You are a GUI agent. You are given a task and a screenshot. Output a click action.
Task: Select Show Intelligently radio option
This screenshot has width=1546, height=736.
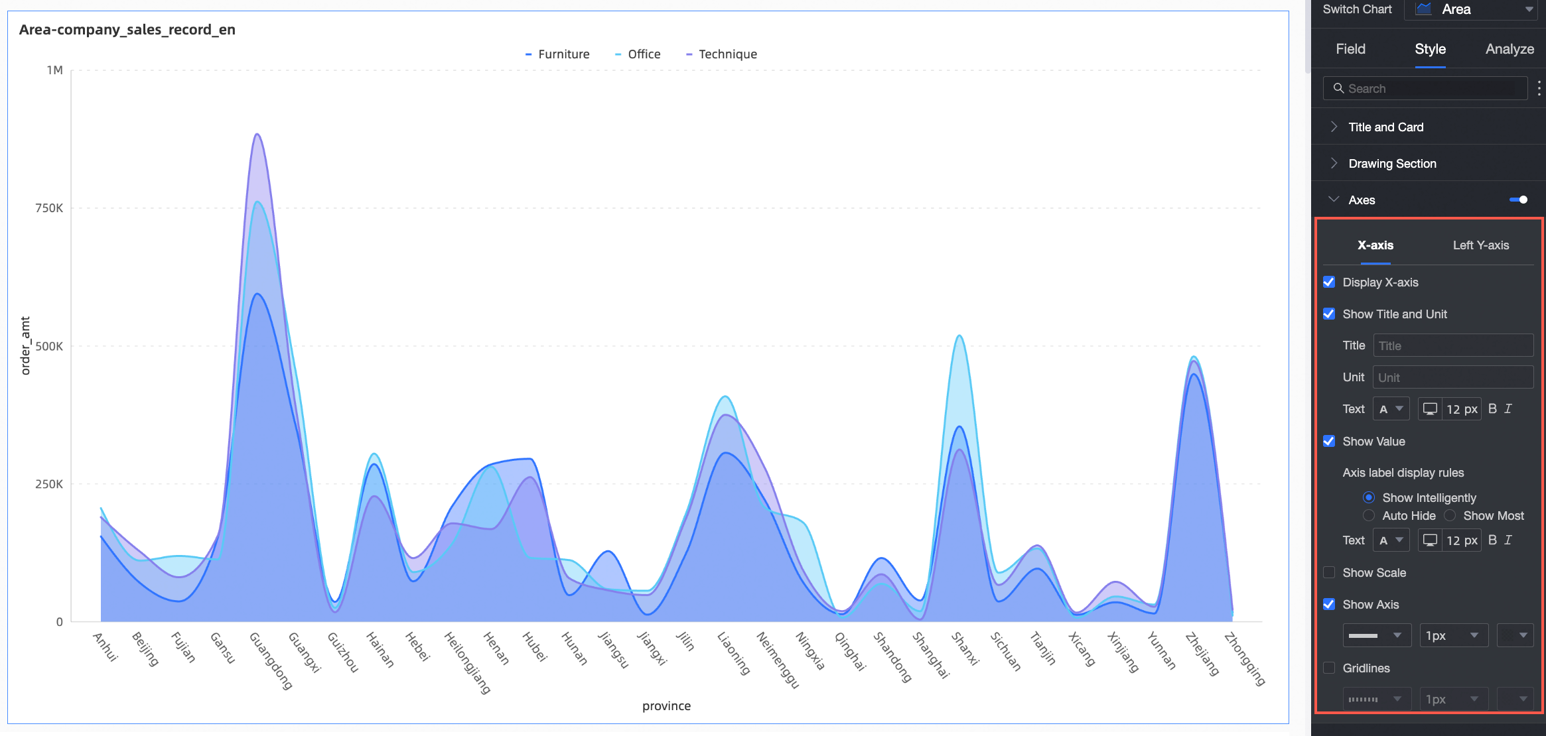click(x=1368, y=497)
